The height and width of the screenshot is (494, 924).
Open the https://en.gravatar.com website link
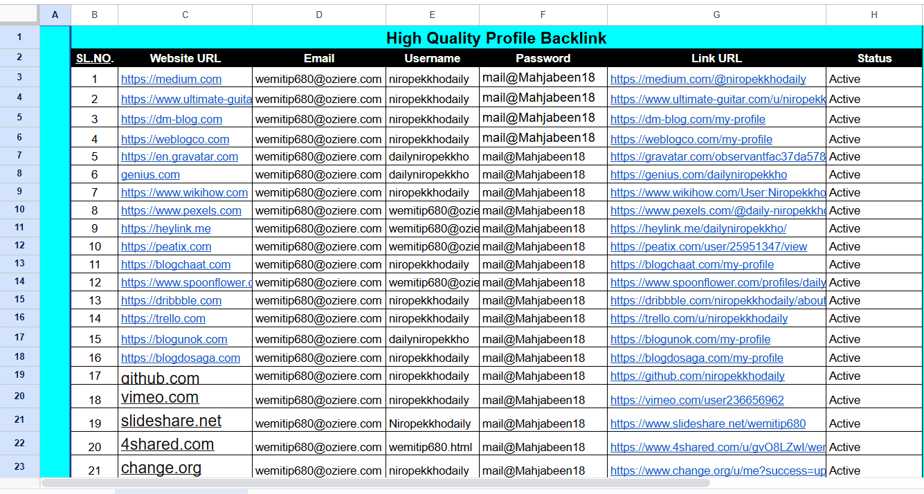tap(179, 156)
